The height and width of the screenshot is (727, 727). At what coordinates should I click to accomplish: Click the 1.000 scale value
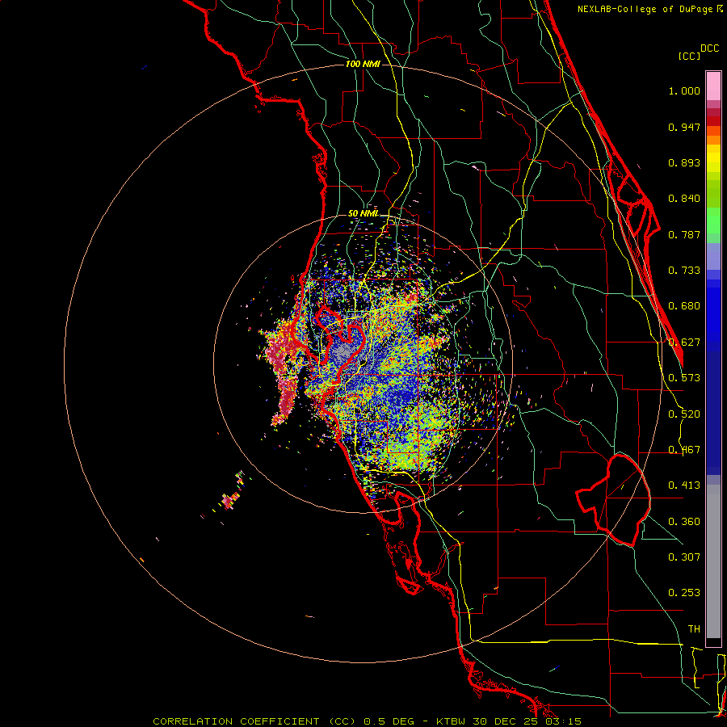pyautogui.click(x=684, y=90)
